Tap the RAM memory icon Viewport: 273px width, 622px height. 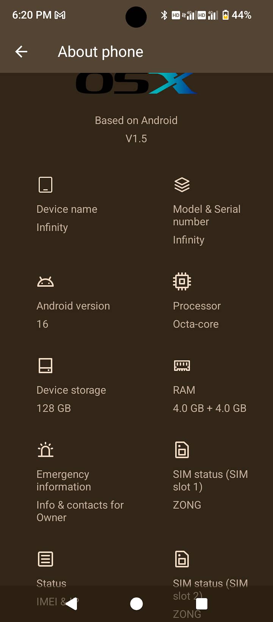point(182,366)
